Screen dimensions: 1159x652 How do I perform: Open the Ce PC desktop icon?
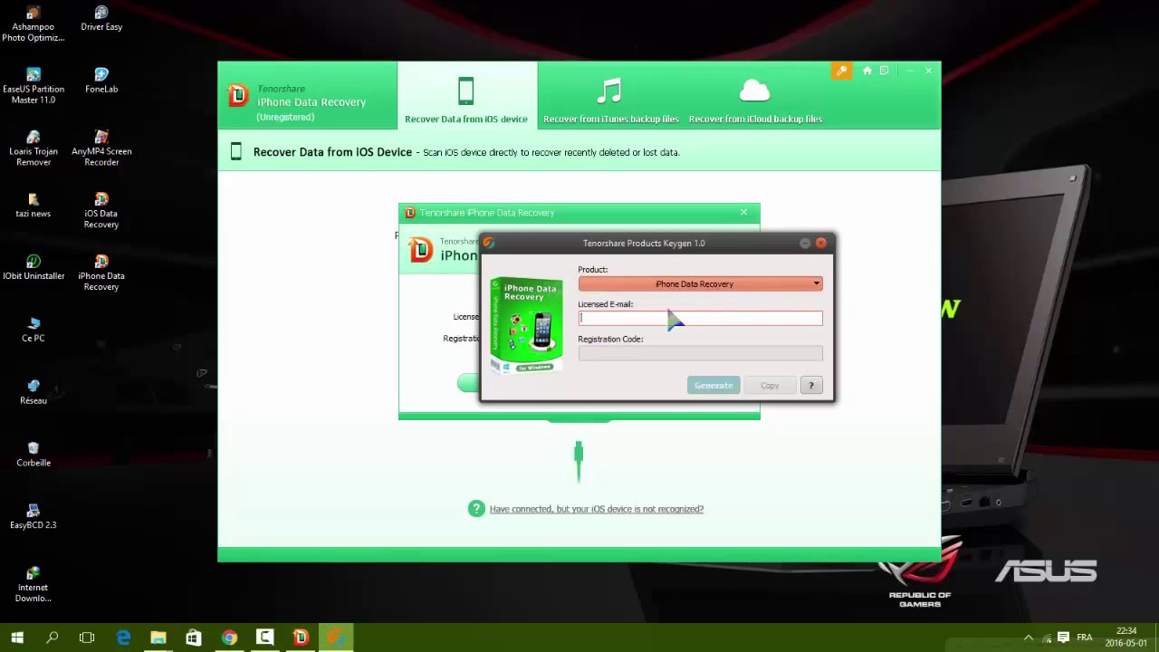pyautogui.click(x=34, y=330)
